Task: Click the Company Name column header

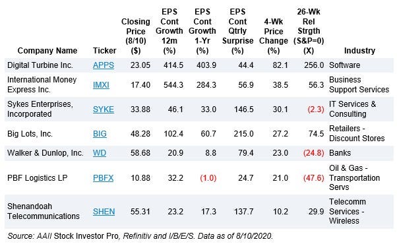Action: click(47, 51)
